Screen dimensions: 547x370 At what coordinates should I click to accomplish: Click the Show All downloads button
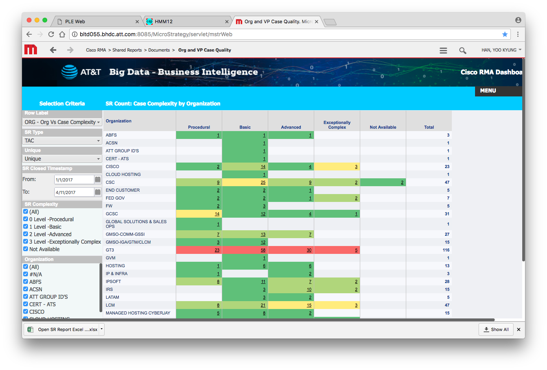point(496,329)
